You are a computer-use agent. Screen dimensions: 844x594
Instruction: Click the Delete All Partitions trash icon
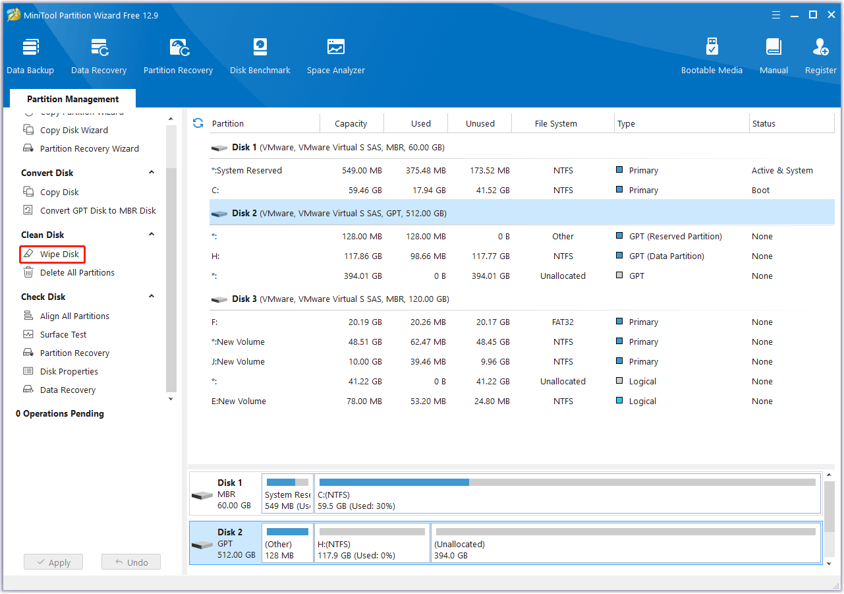(x=28, y=272)
